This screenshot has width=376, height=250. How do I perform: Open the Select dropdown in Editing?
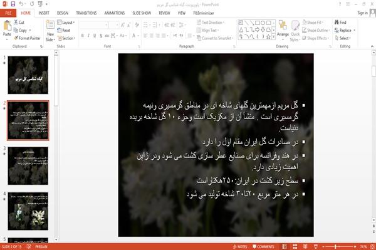(x=343, y=38)
